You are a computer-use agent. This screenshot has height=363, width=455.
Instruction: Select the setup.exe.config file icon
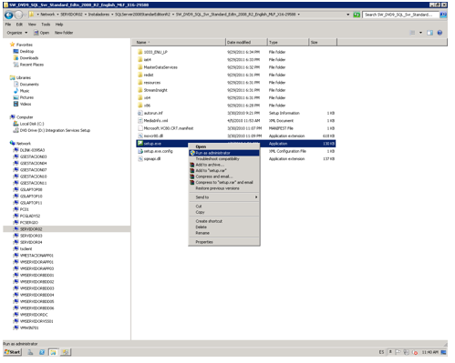point(140,151)
